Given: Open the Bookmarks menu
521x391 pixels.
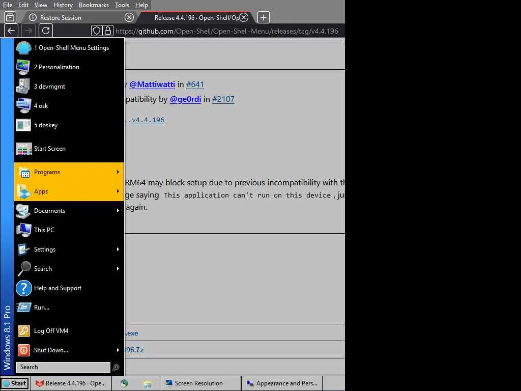Looking at the screenshot, I should (x=94, y=5).
